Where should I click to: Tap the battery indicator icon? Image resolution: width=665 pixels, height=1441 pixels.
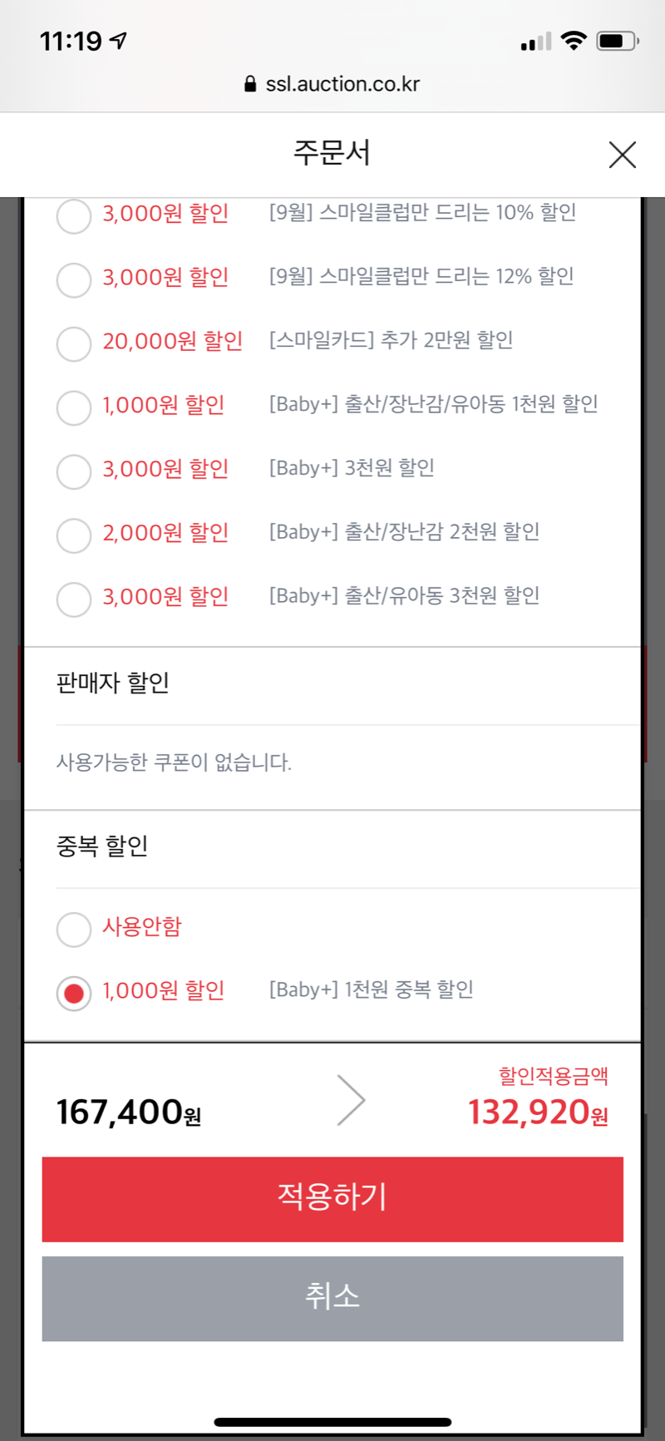pyautogui.click(x=617, y=41)
